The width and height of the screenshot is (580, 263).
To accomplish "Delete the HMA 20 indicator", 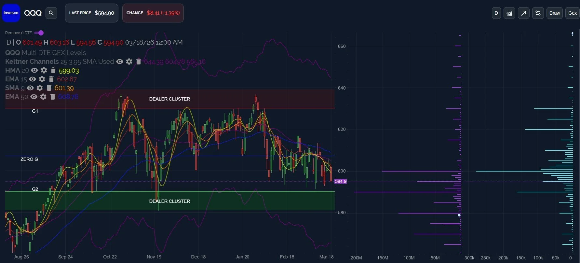I will (53, 70).
